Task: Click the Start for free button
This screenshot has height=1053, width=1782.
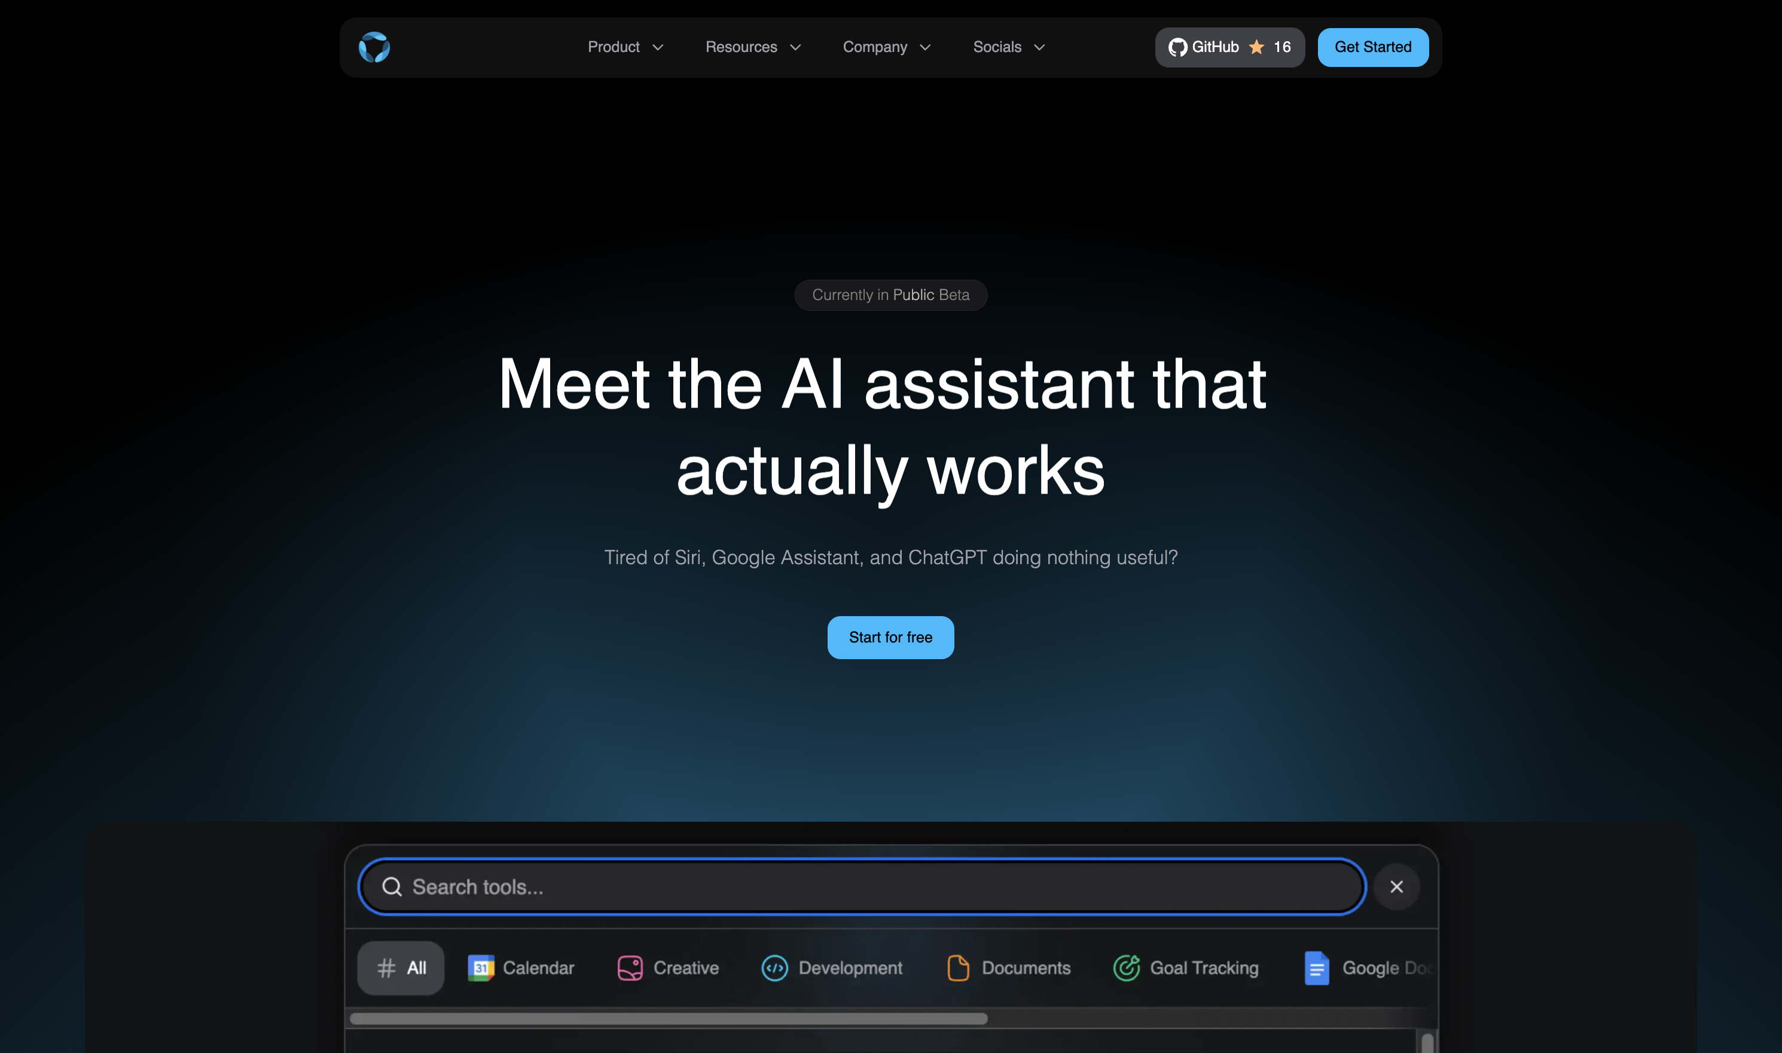Action: 890,637
